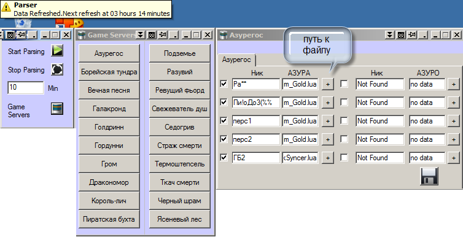Open the Гром server
Viewport: 463px width, 237px height.
pos(109,164)
